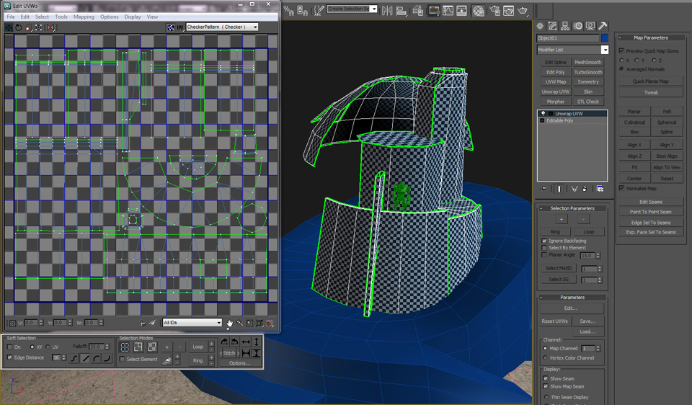Open the Mapping menu
Screen dimensions: 692x405
pyautogui.click(x=84, y=17)
